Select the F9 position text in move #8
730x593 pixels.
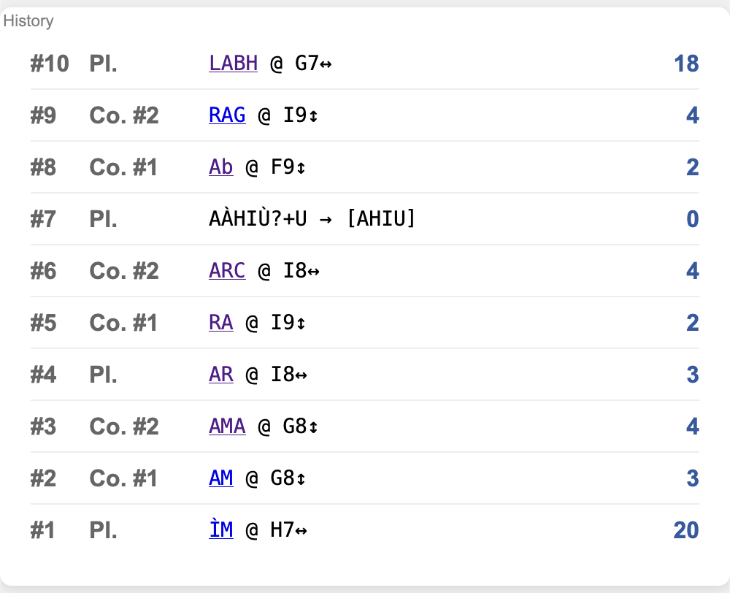[283, 167]
